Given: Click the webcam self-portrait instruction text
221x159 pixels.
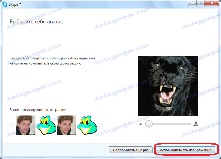Looking at the screenshot, I should click(x=52, y=61).
